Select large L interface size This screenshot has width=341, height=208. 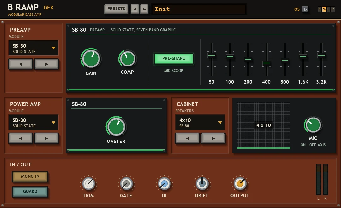pos(328,9)
